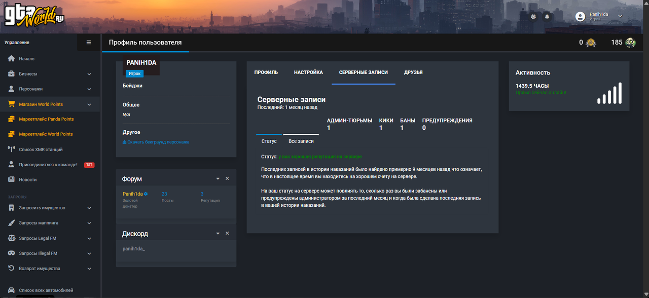649x298 pixels.
Task: Open the settings gear in header
Action: click(x=533, y=17)
